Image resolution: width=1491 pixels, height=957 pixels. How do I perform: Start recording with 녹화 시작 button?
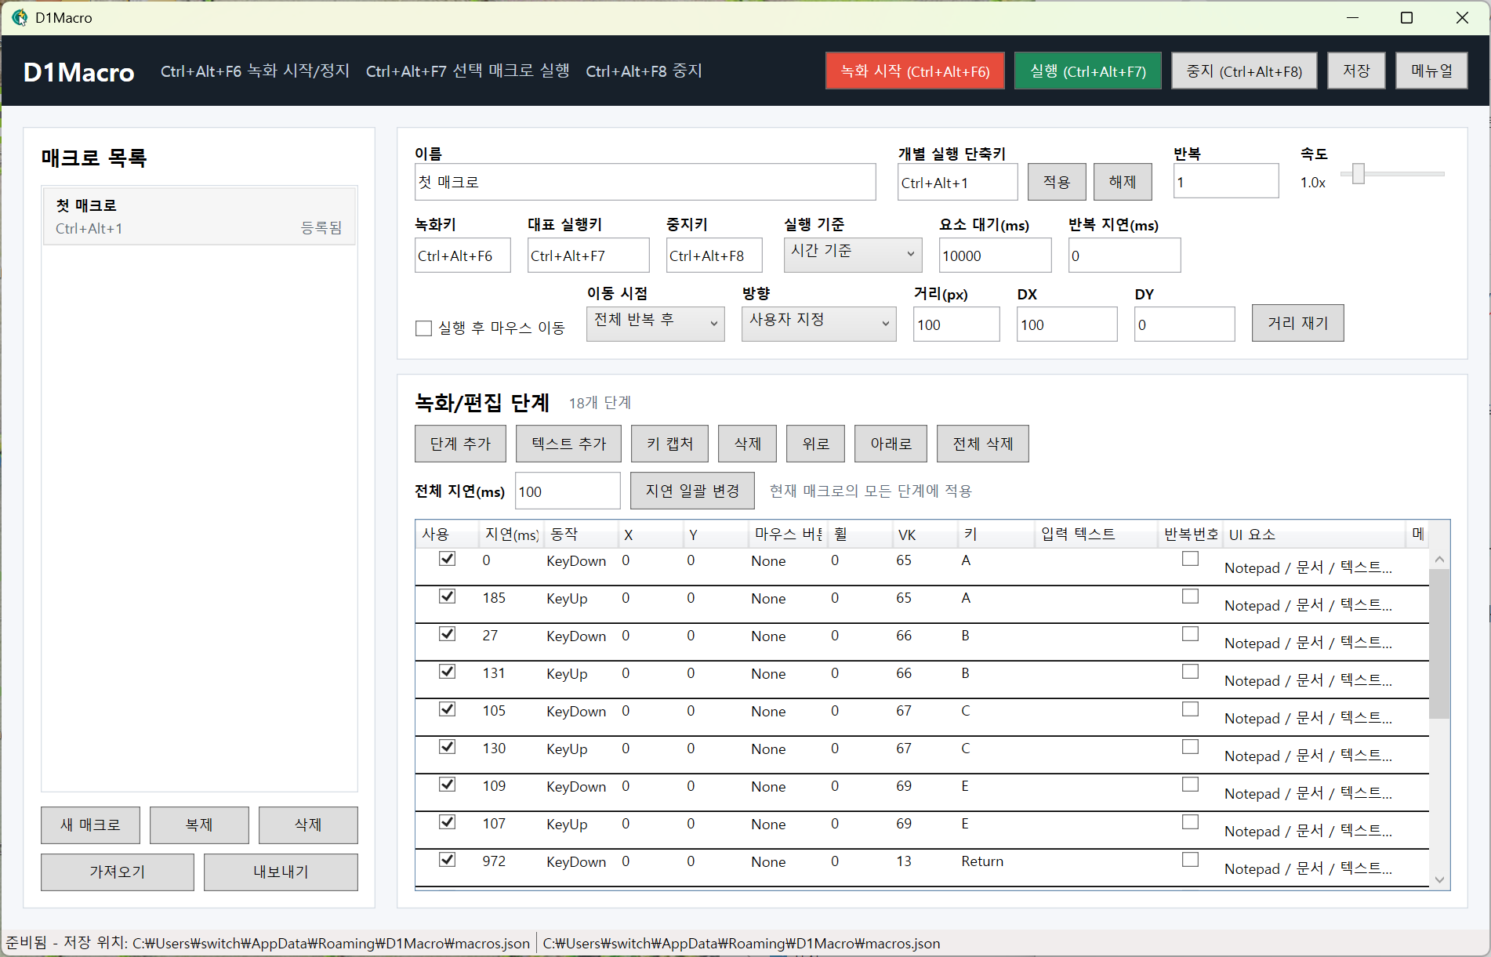[915, 71]
